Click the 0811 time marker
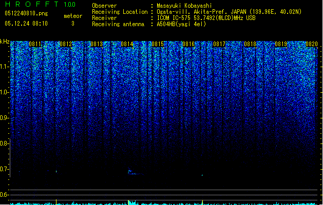The height and width of the screenshot is (205, 323). (35, 44)
